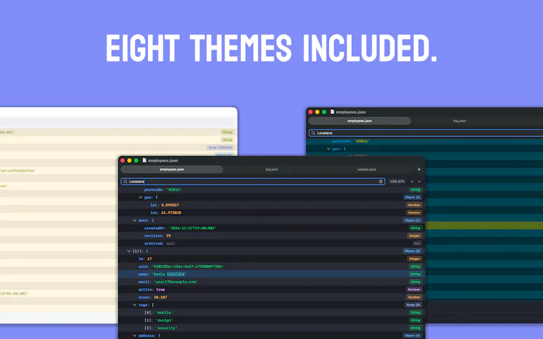Collapse the address object node
543x339 pixels.
[x=134, y=336]
